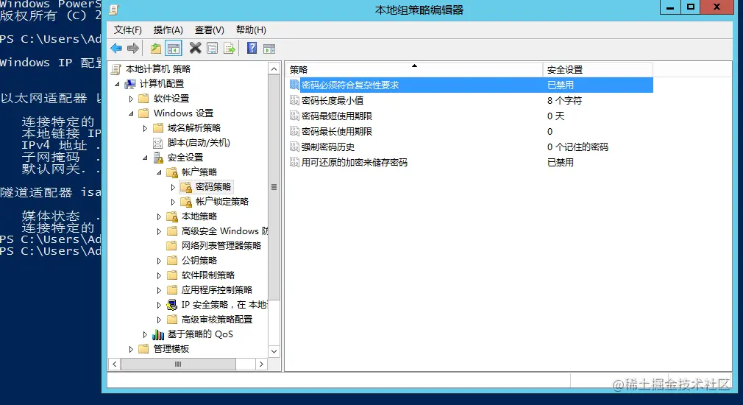The height and width of the screenshot is (405, 743).
Task: Select 密码必须符合复杂性要求 policy row
Action: 471,85
